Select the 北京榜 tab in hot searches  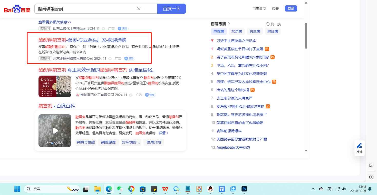click(x=237, y=31)
